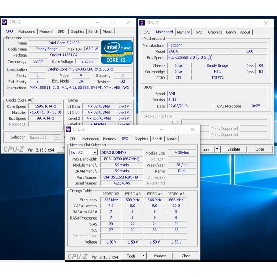This screenshot has width=277, height=277.
Task: Click the CPU-Z app icon in the SPD window title bar
Action: pos(68,129)
